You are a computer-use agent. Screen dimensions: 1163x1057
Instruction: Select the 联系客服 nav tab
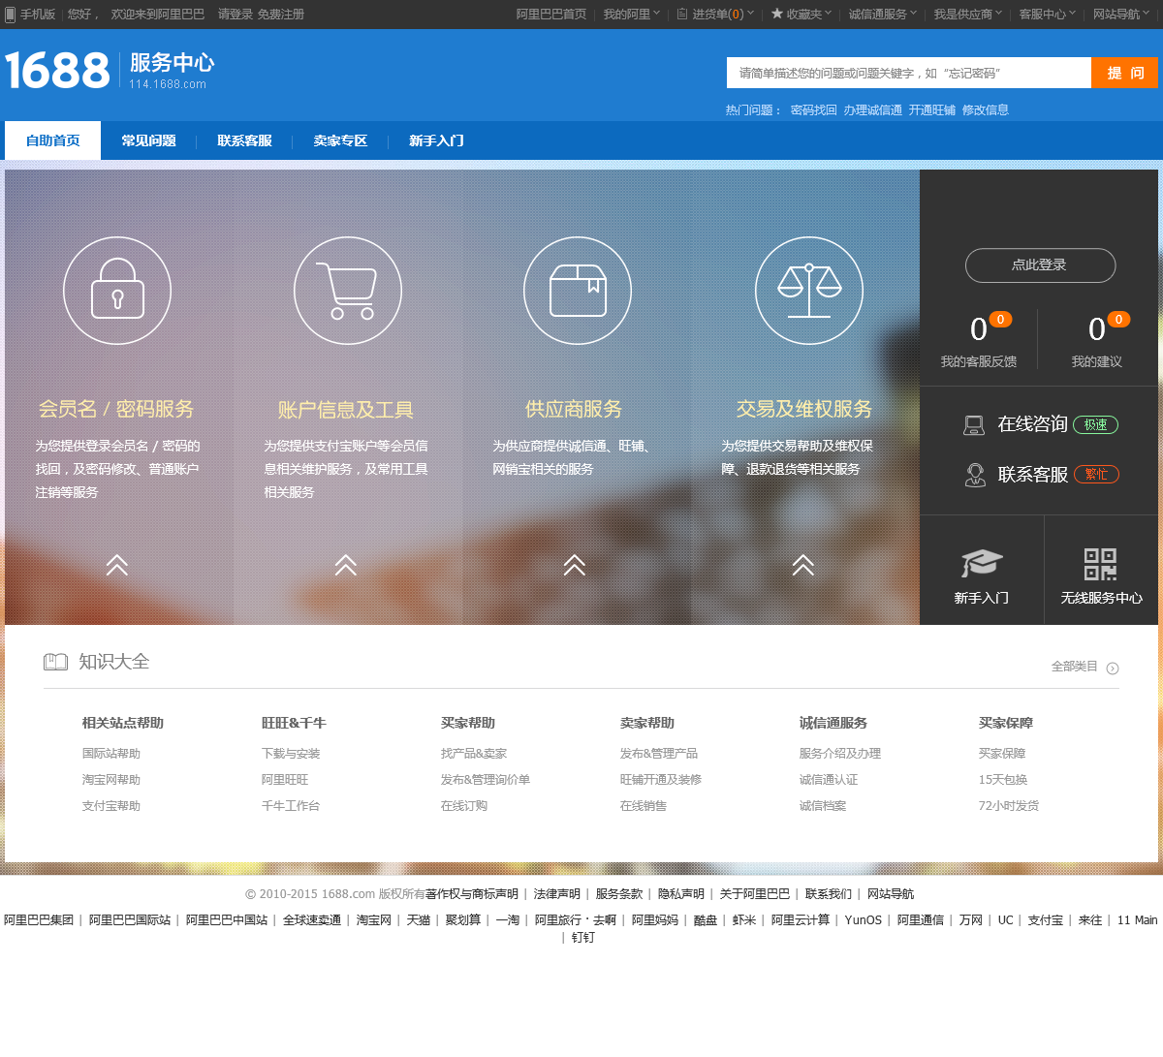[x=244, y=140]
